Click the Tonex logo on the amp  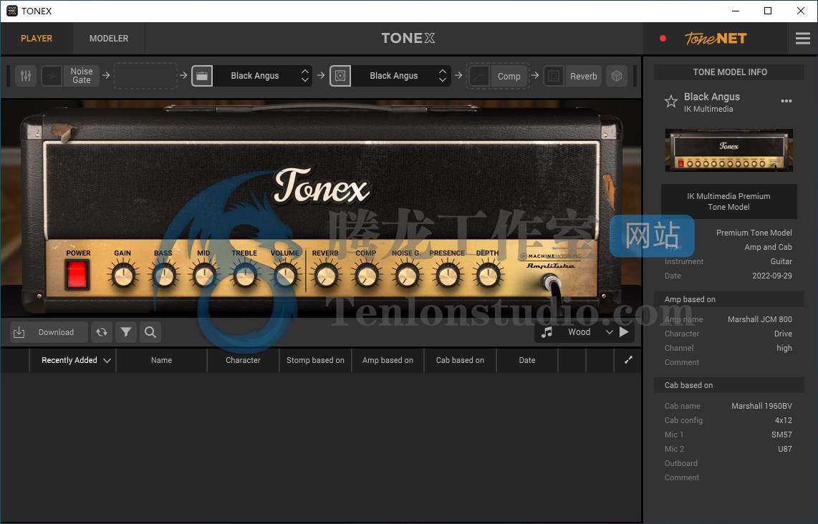pyautogui.click(x=322, y=185)
